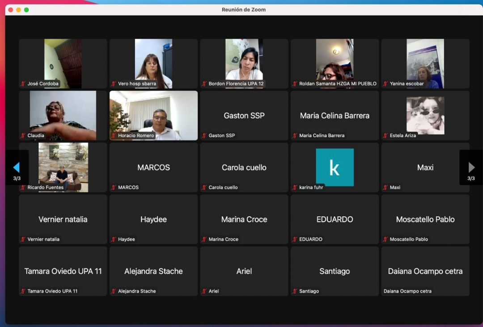Click large Alejandra Stache name
The height and width of the screenshot is (327, 483).
point(153,271)
